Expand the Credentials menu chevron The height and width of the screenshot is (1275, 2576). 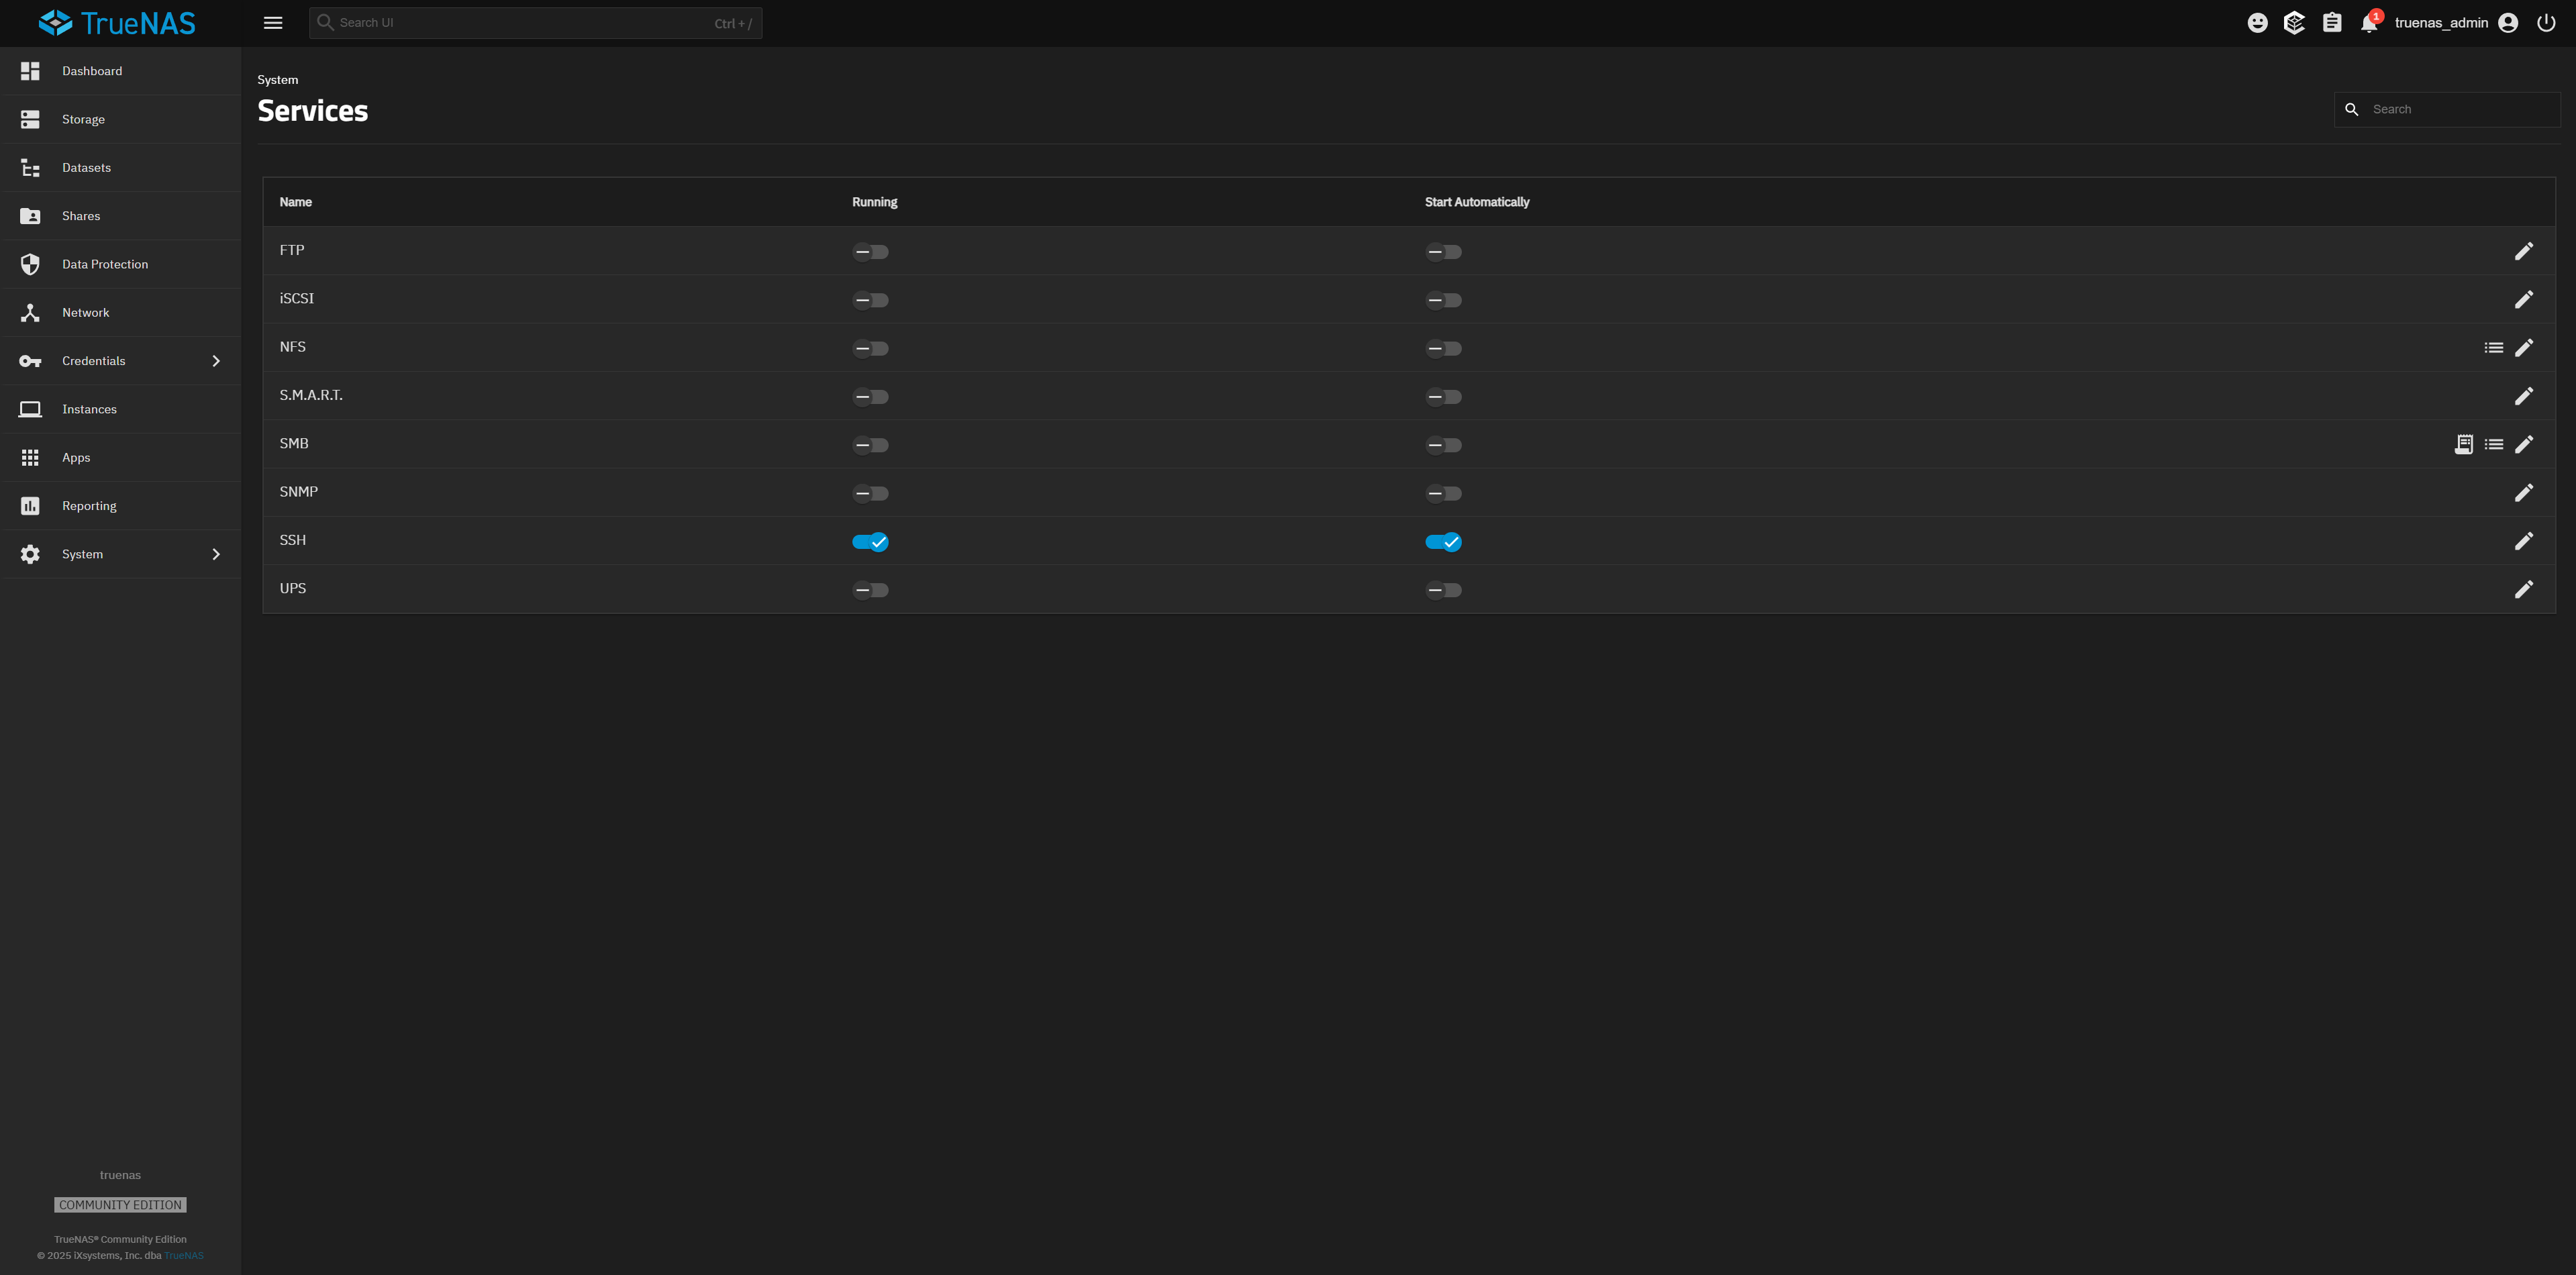216,361
